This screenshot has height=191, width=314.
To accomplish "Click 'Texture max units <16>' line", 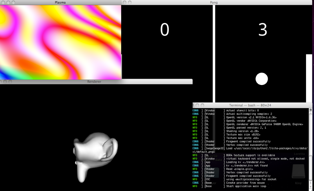I will 242,138.
